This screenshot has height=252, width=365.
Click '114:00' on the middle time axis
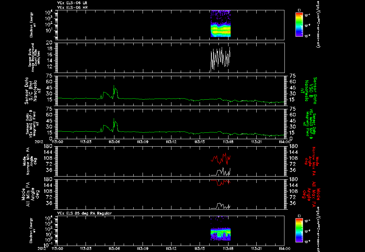point(285,142)
